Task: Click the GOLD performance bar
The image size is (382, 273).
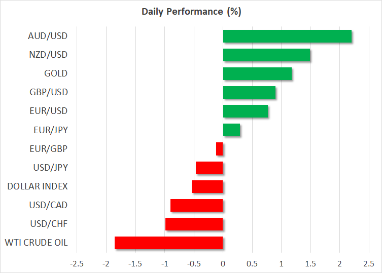Action: tap(257, 74)
